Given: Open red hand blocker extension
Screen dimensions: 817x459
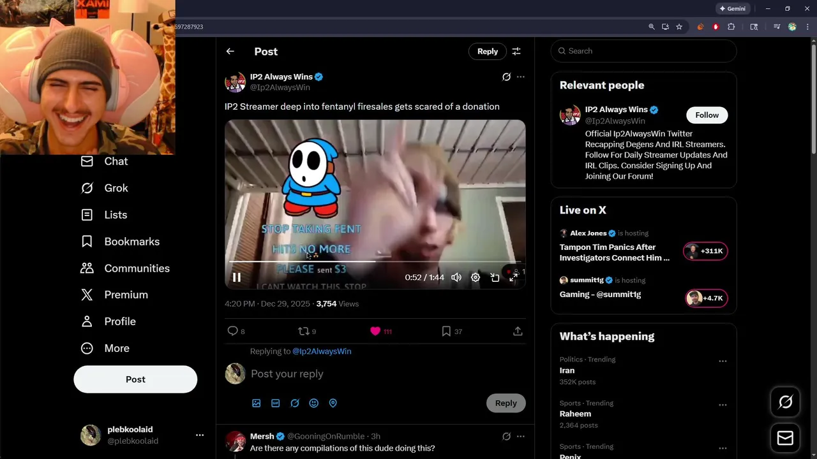Looking at the screenshot, I should pyautogui.click(x=716, y=27).
